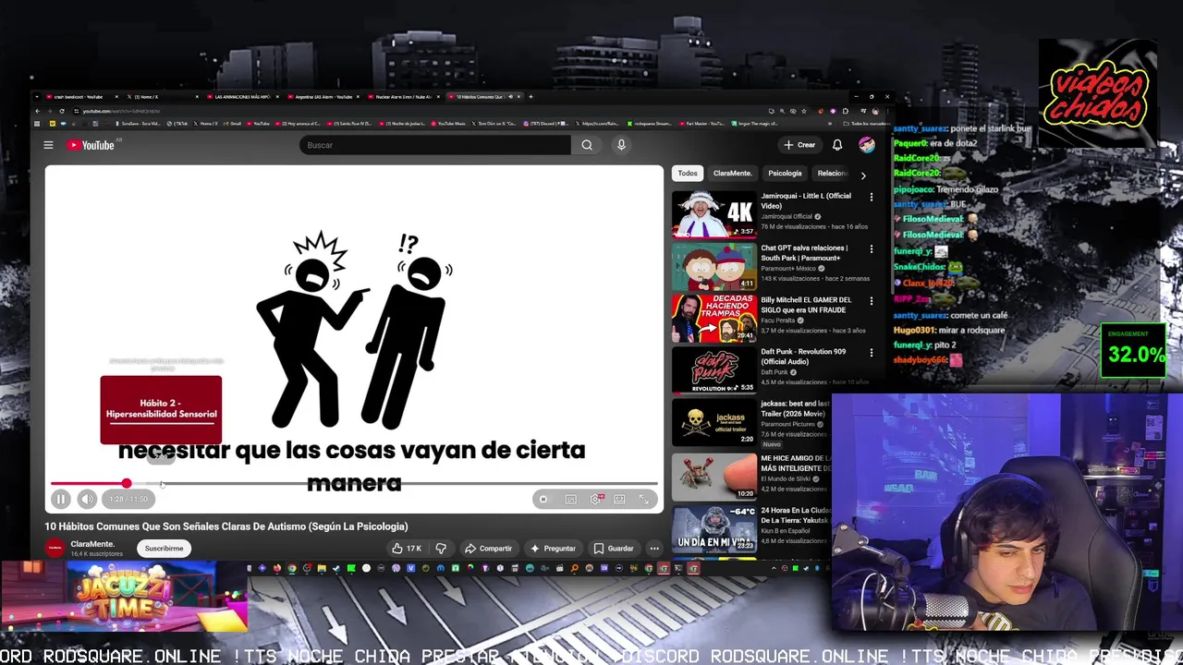Open the ClaraMente. channel avatar
1183x665 pixels.
coord(55,548)
